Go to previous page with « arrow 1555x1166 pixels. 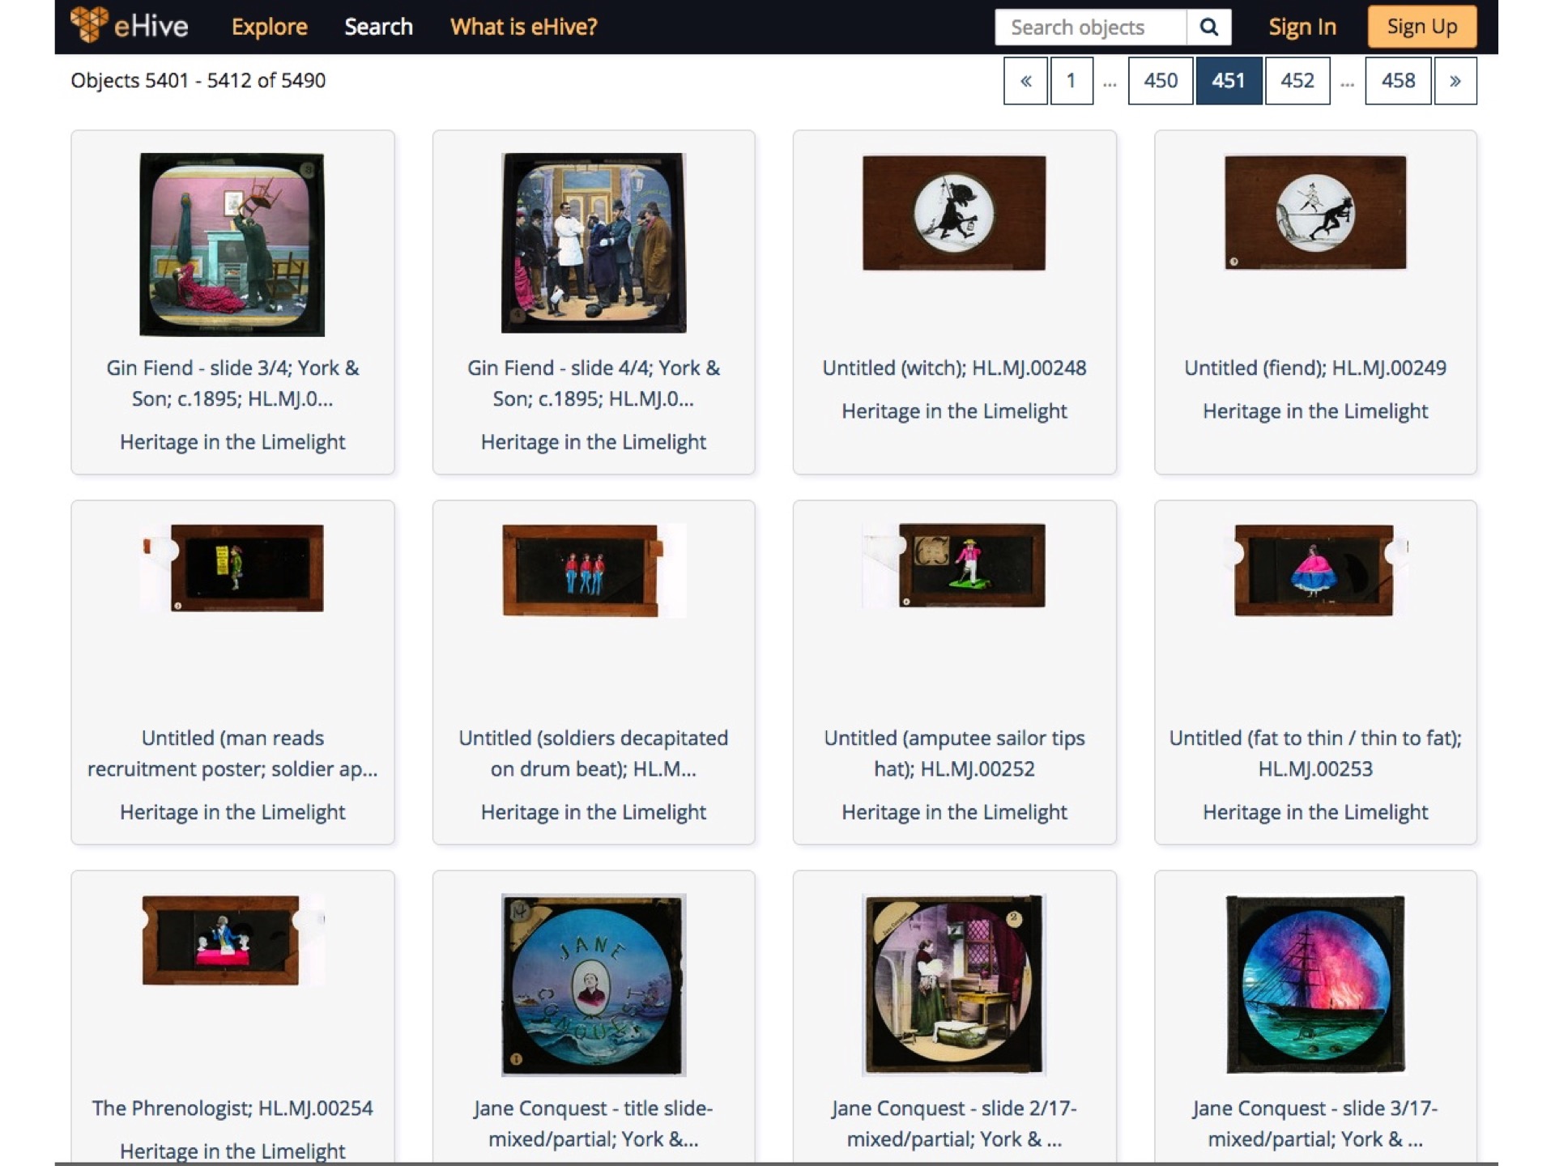[x=1025, y=81]
